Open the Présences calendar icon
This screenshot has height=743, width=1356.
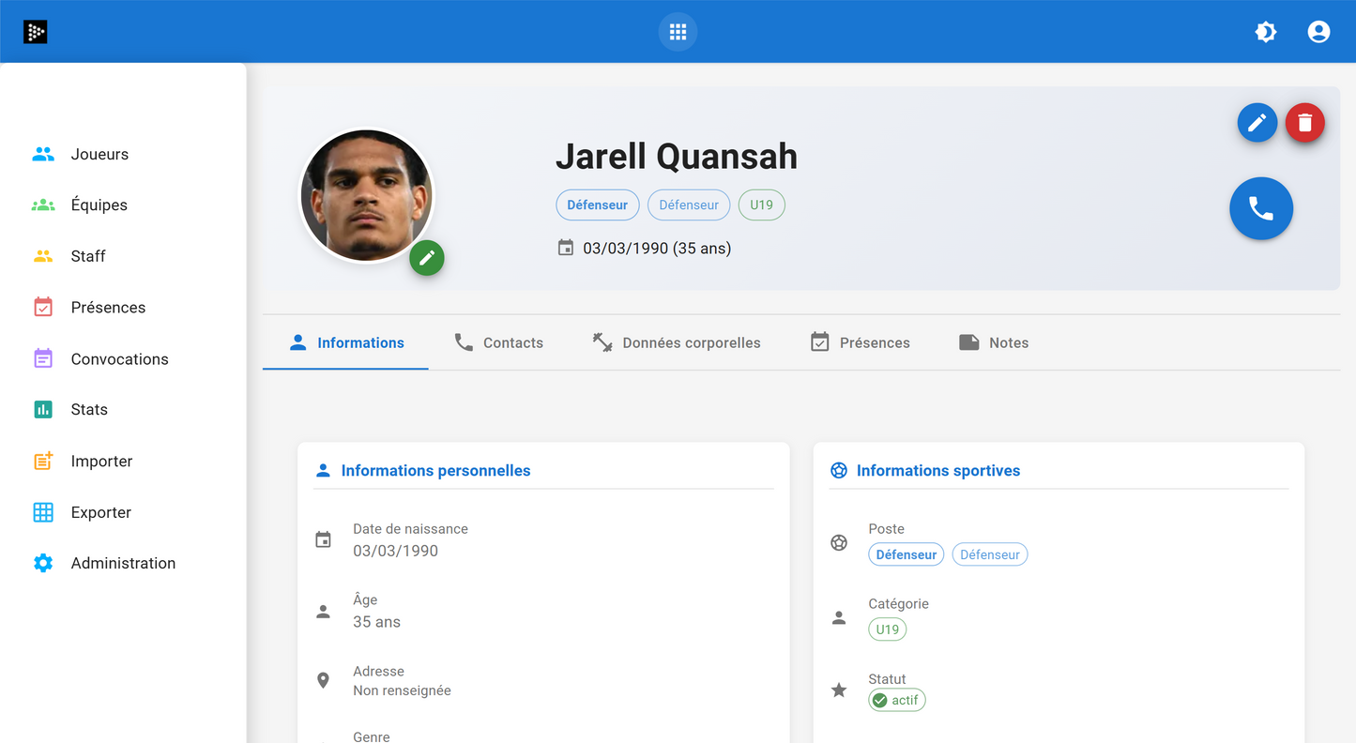pyautogui.click(x=43, y=307)
